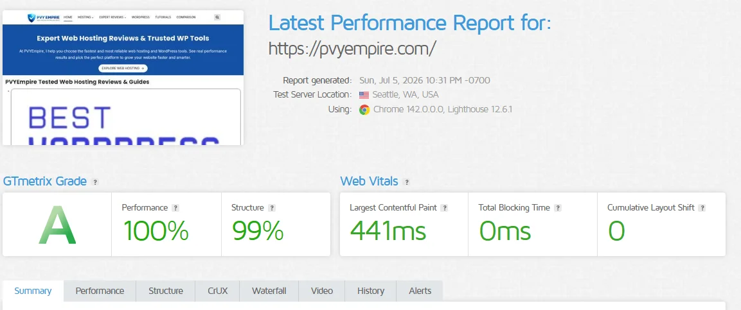Click WordPress in thumbnail navigation

141,17
